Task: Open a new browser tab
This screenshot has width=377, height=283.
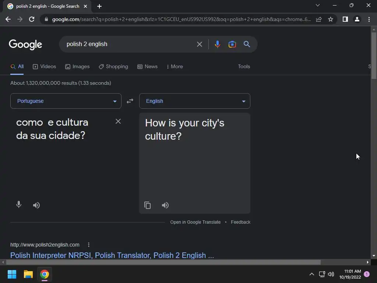Action: [x=99, y=6]
